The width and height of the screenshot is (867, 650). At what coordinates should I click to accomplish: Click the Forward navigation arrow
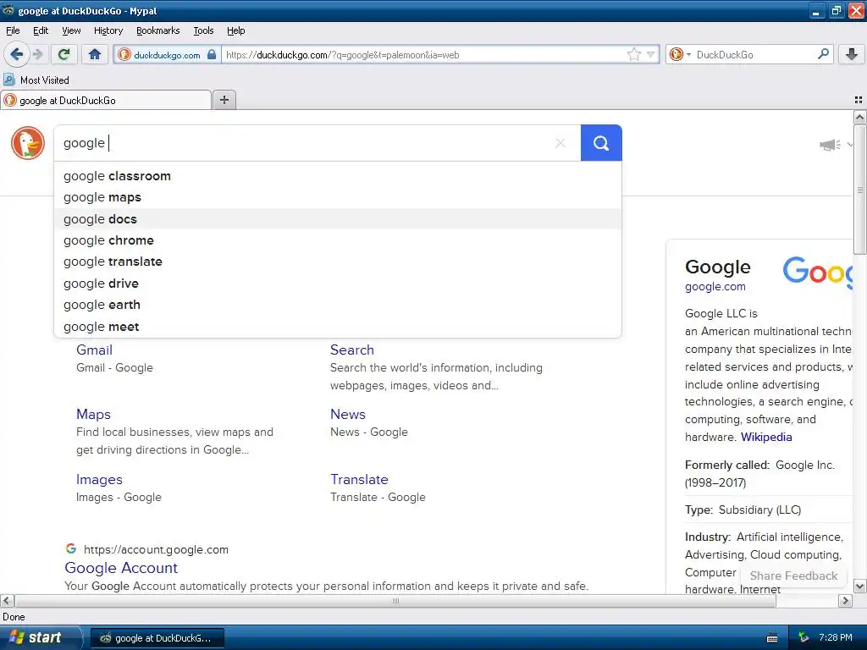tap(37, 54)
